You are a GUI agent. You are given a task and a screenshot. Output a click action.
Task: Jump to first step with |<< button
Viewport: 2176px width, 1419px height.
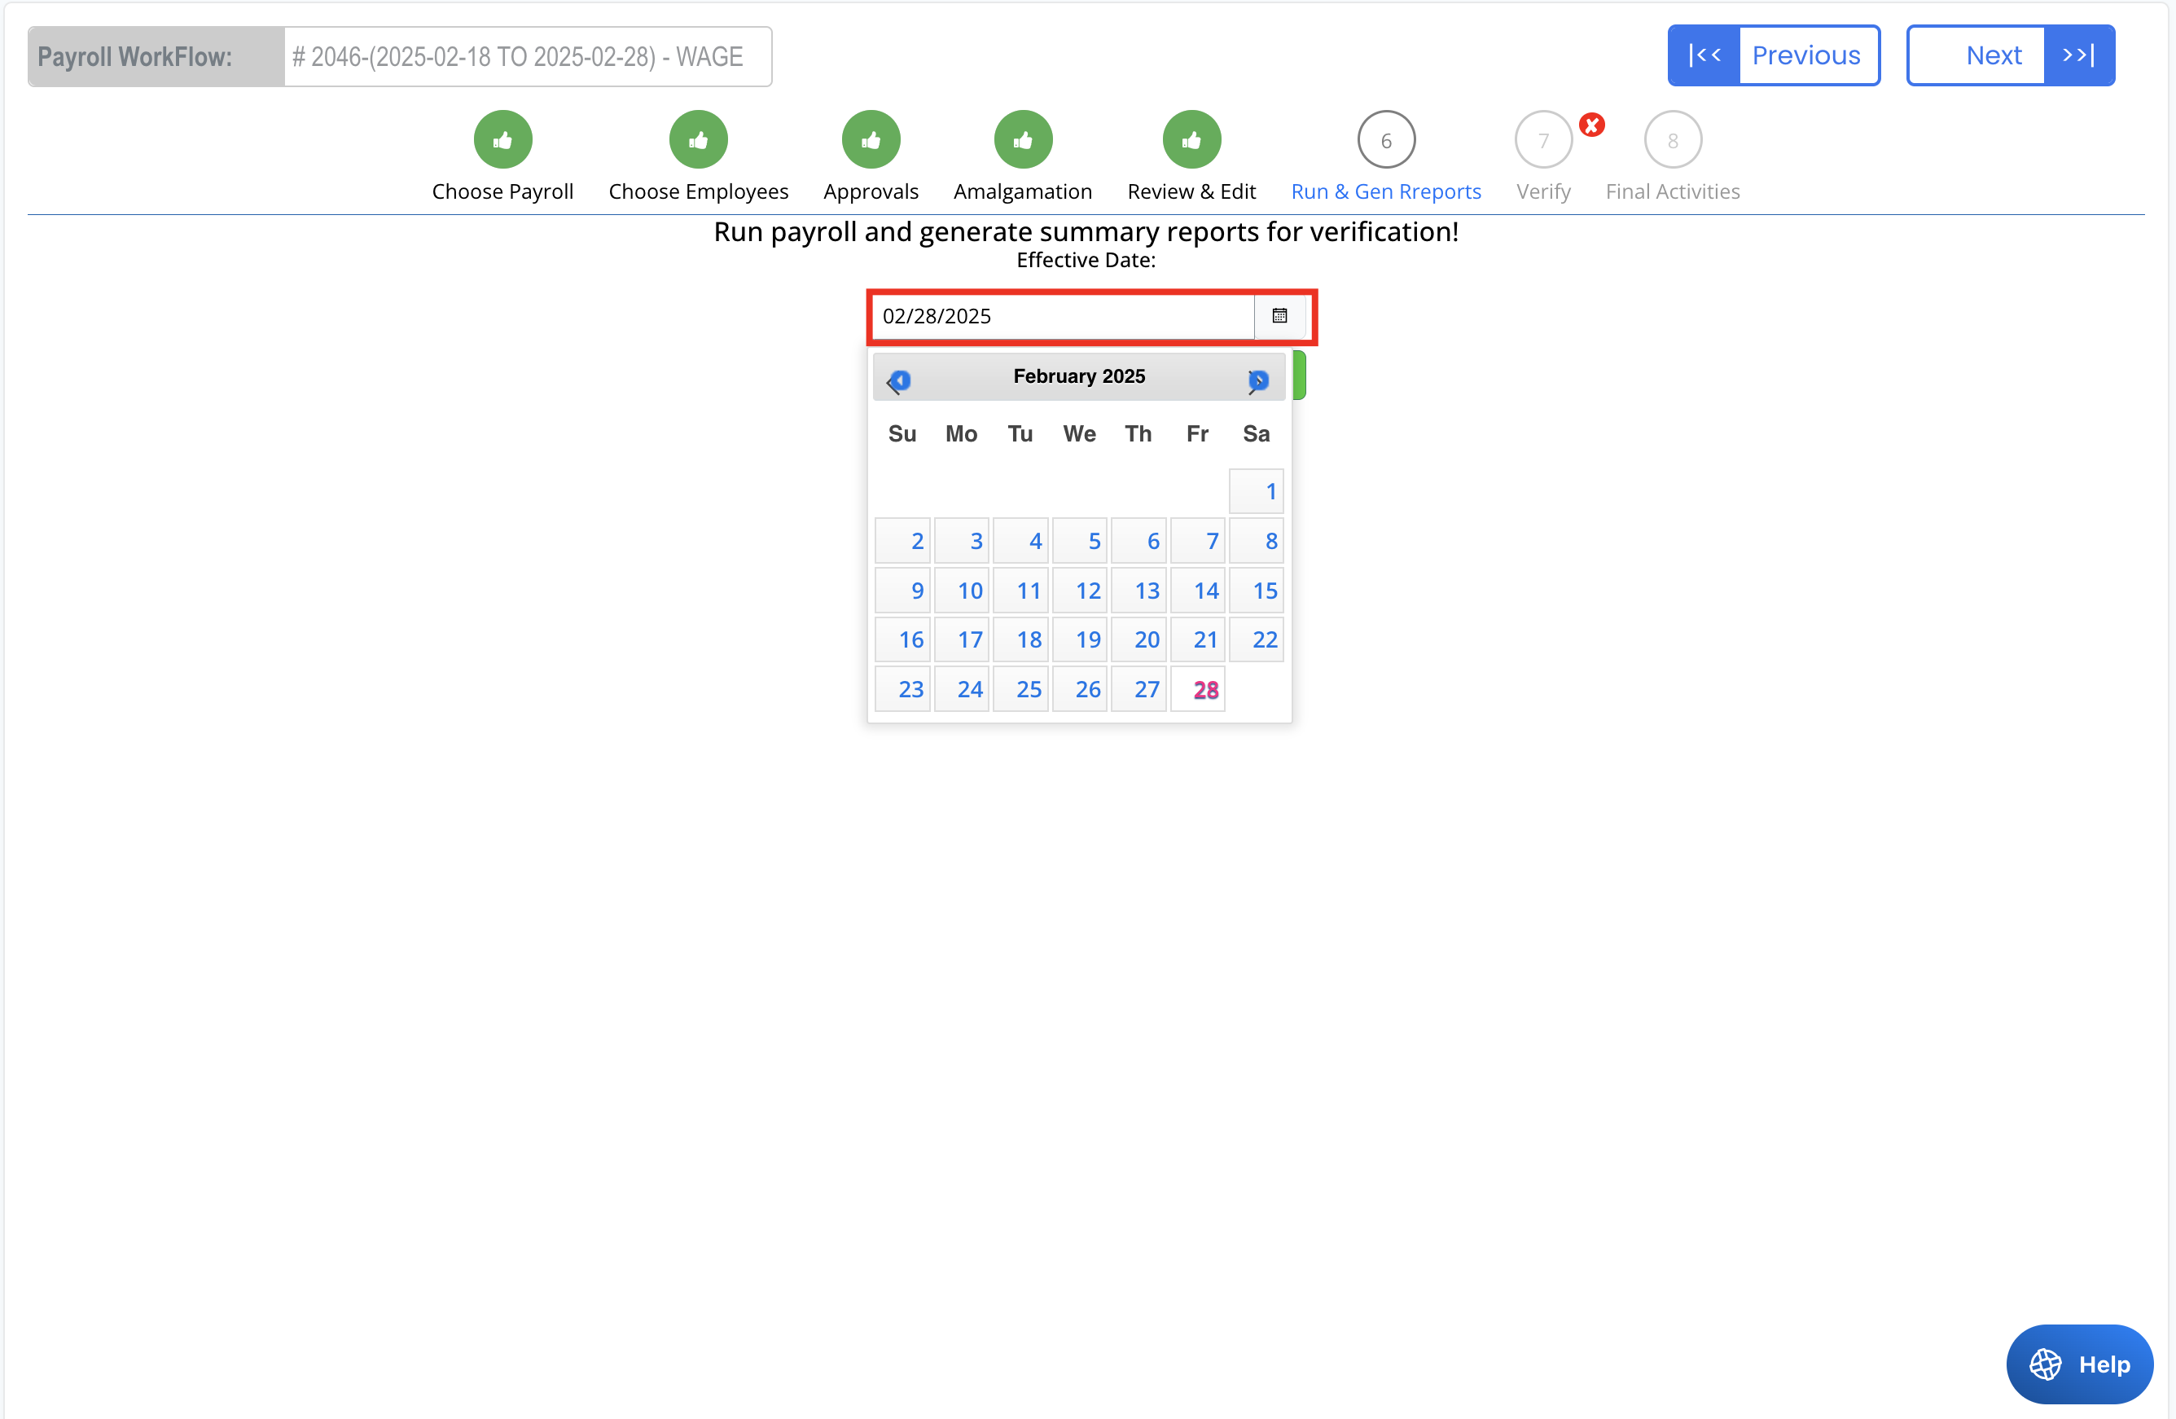click(1704, 55)
